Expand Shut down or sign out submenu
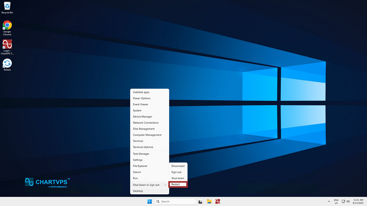This screenshot has height=206, width=367. tap(149, 185)
